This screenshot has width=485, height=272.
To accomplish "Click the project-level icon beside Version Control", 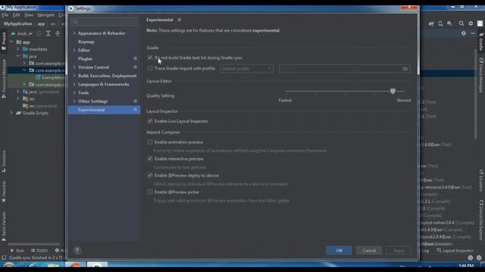I will point(135,67).
